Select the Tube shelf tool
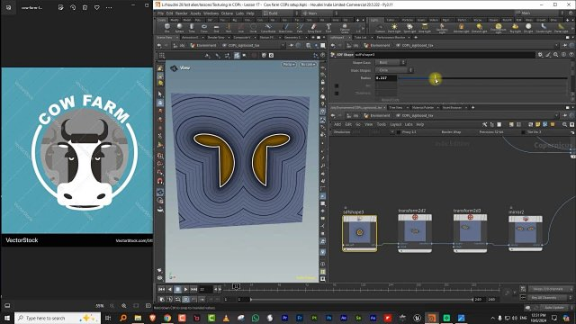Viewport: 576px width, 324px height. 192,28
